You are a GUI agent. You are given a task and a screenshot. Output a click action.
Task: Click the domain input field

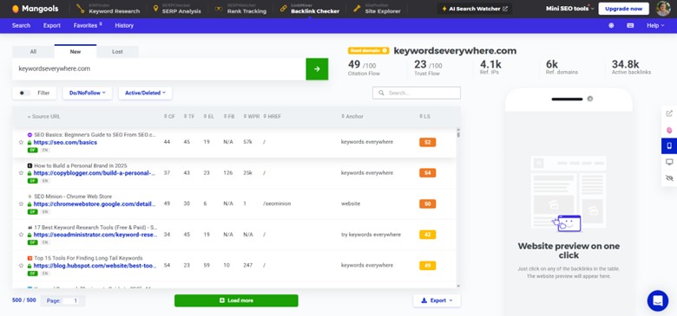tap(159, 69)
